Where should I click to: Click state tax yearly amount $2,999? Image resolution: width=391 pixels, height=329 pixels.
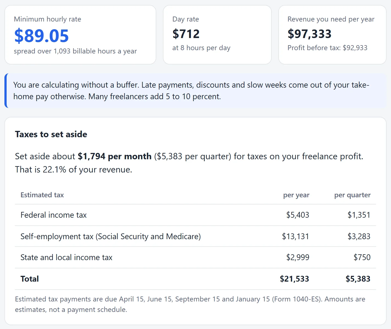tap(298, 257)
